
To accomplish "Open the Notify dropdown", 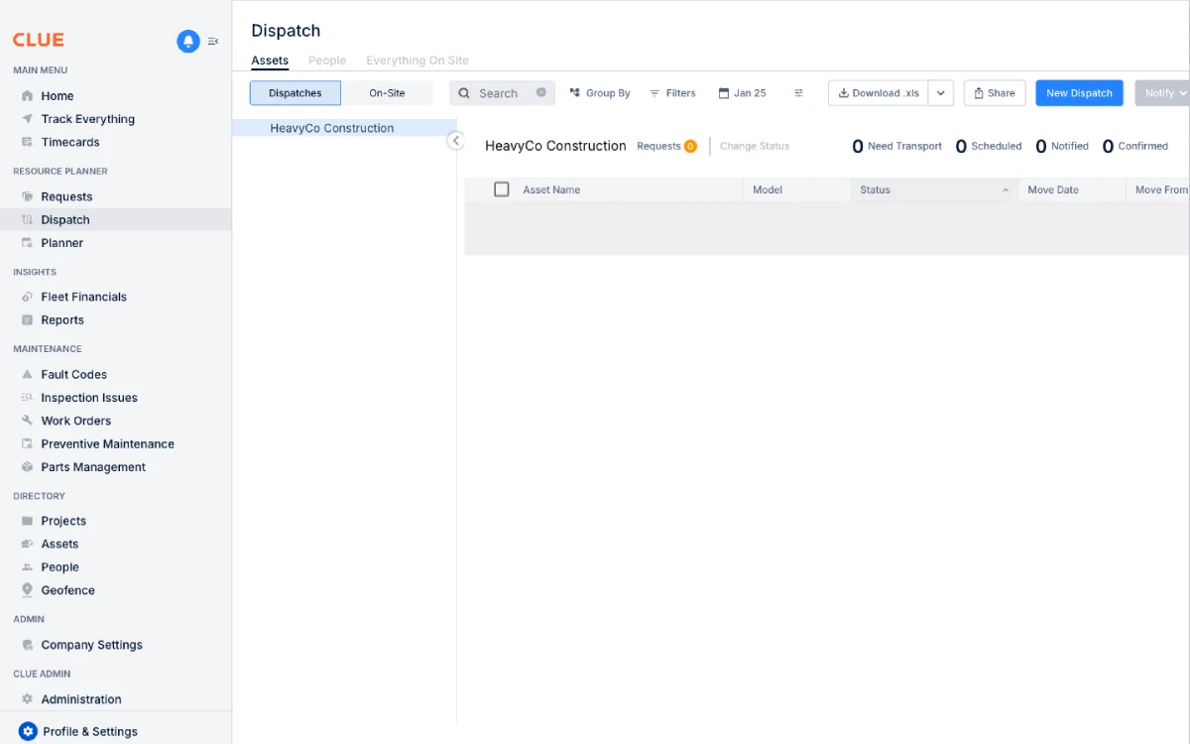I will click(1164, 93).
